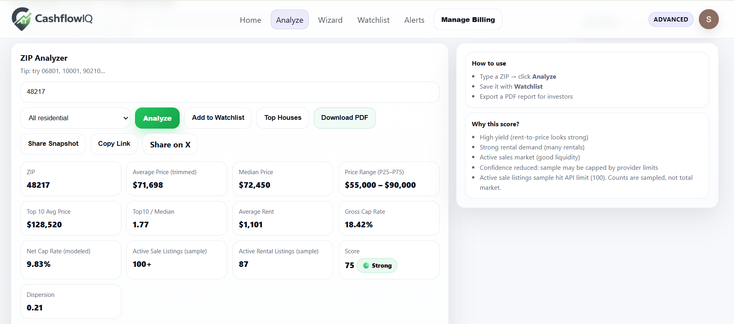Click Share Snapshot button
This screenshot has width=734, height=324.
click(x=53, y=144)
